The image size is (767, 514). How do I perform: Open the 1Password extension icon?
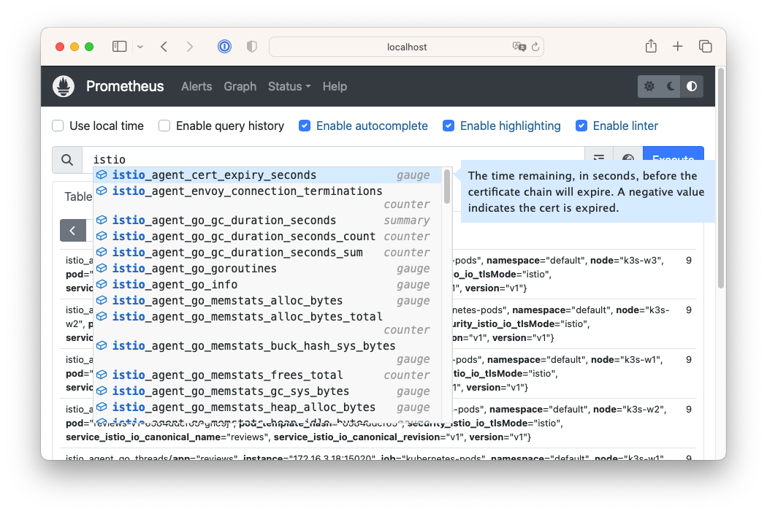(224, 47)
